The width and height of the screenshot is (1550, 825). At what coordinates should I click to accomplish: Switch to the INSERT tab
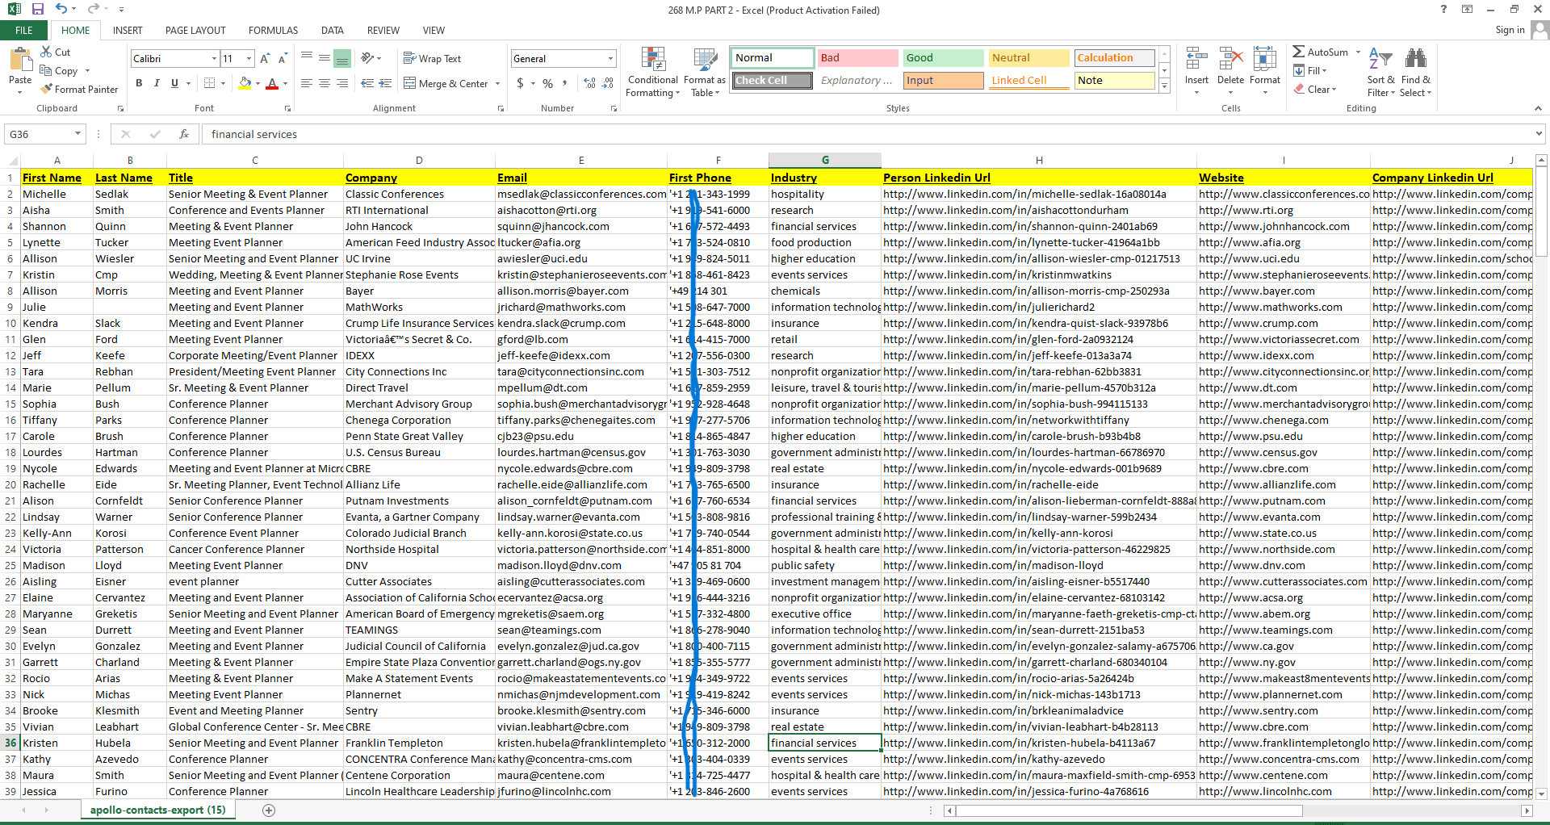tap(128, 31)
